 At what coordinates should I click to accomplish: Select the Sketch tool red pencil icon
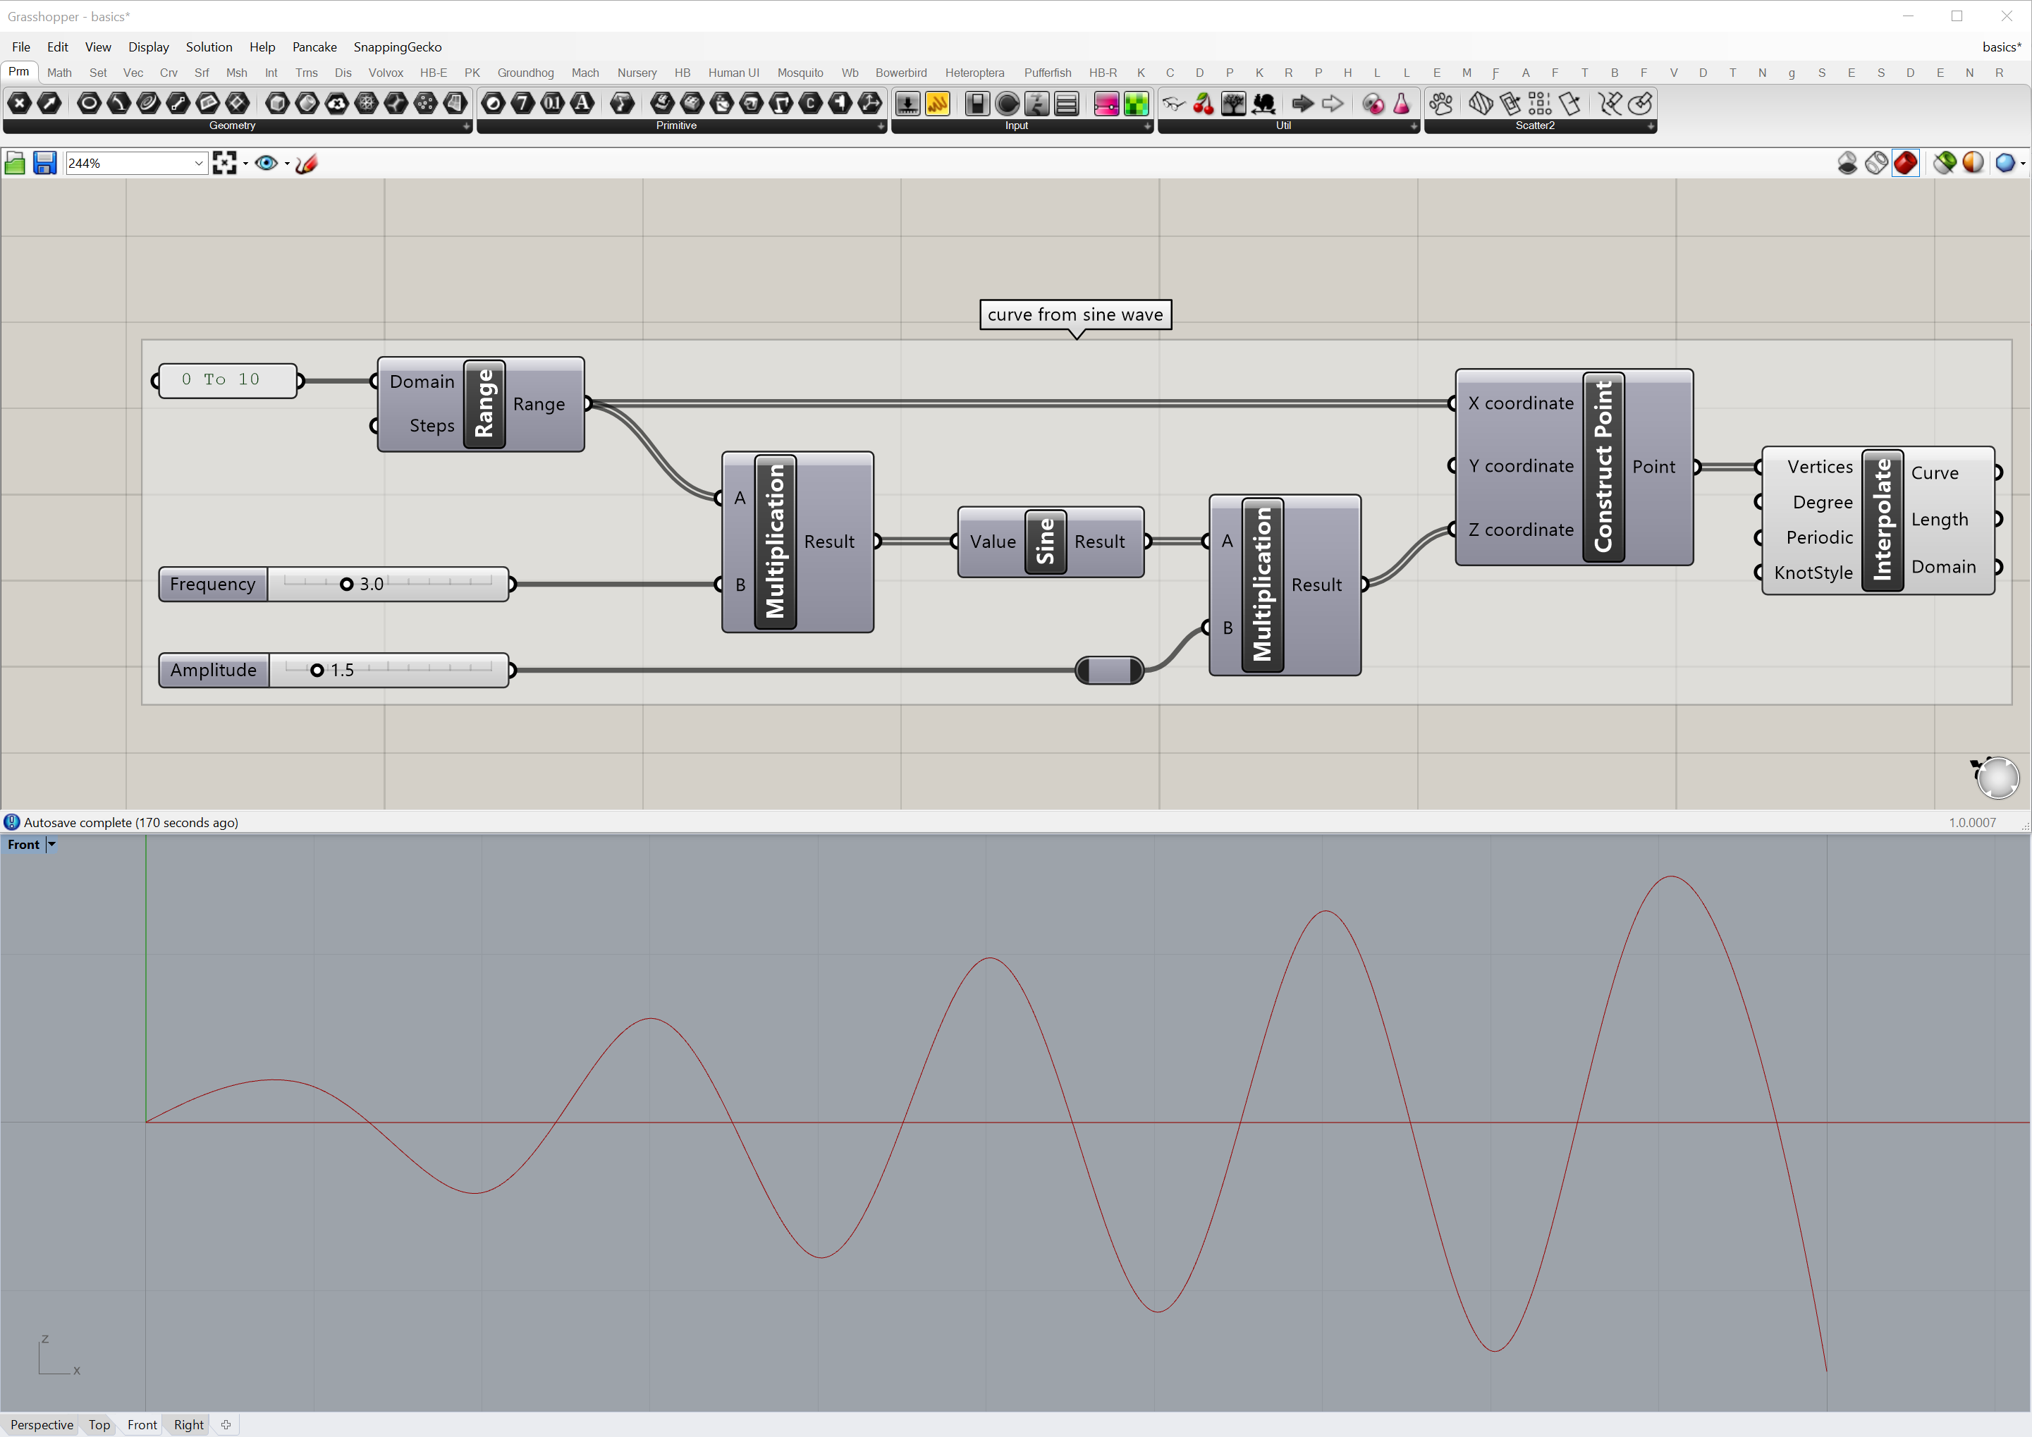(x=307, y=163)
